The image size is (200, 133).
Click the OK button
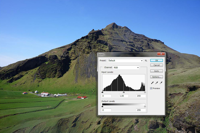pos(156,61)
